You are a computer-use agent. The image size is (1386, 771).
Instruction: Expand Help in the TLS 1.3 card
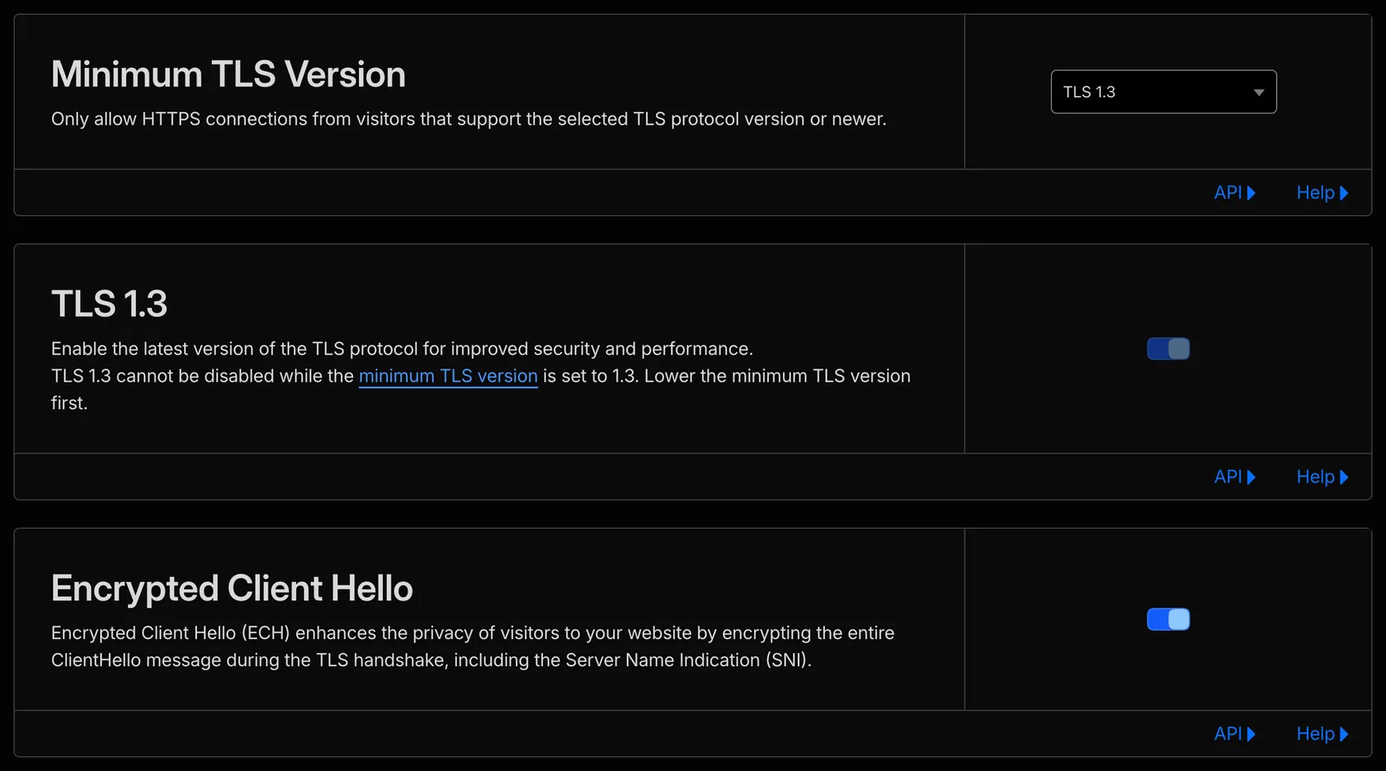pyautogui.click(x=1322, y=477)
